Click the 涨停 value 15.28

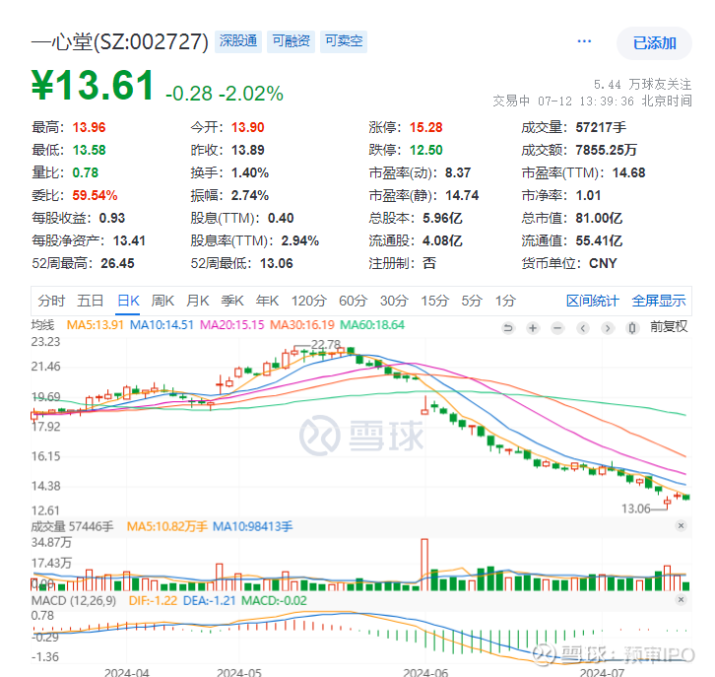tap(425, 127)
